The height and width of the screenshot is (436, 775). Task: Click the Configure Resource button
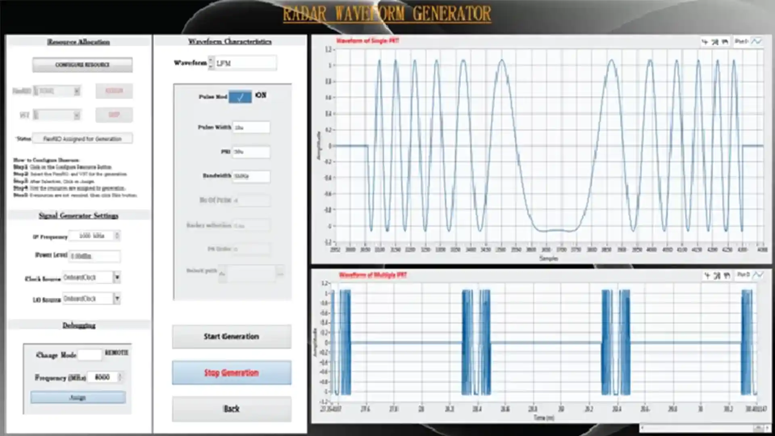82,65
